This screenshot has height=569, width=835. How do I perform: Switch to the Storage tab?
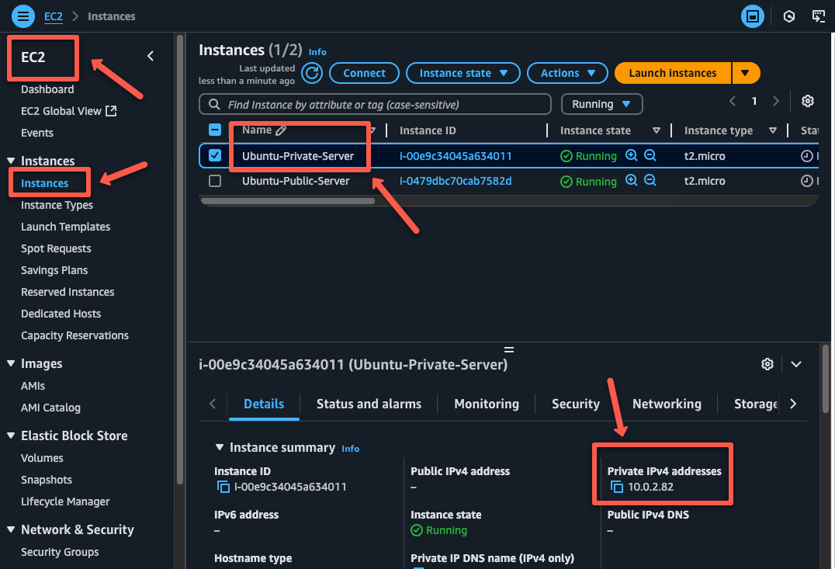[x=756, y=404]
